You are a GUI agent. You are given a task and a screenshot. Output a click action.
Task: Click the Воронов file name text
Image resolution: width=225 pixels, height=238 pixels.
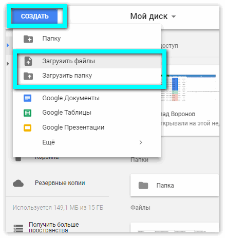[x=178, y=114]
